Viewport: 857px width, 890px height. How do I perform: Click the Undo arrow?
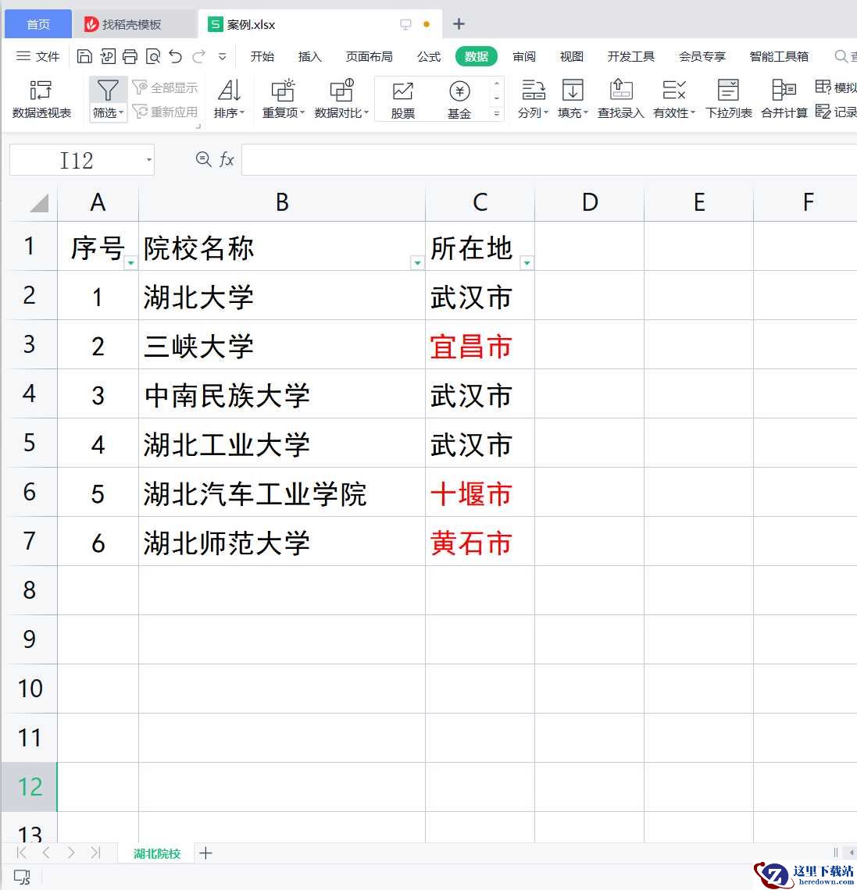coord(176,56)
